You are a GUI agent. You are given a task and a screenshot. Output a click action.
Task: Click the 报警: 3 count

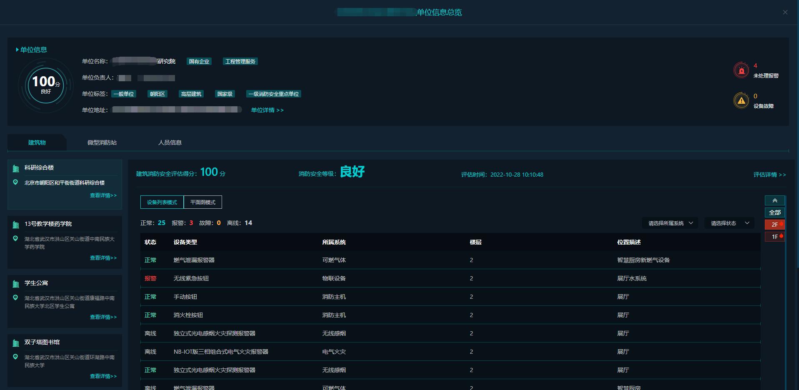click(x=182, y=223)
